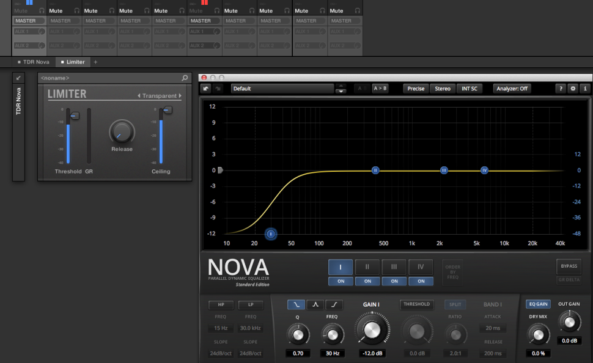
Task: Click the collapse arrow above TDR Nova strip
Action: click(18, 78)
